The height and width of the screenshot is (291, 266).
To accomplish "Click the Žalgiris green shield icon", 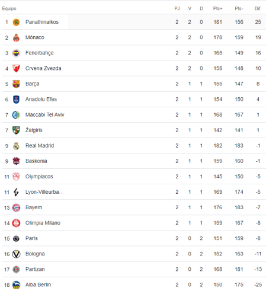I will 16,130.
